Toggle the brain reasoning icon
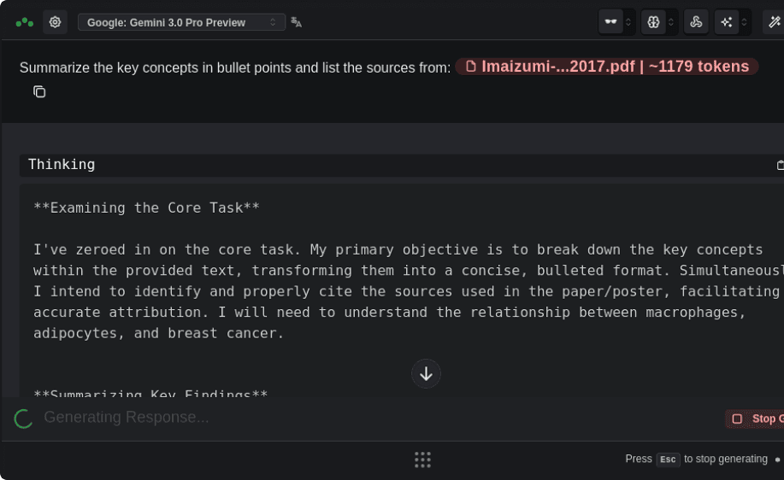The height and width of the screenshot is (480, 784). (653, 22)
